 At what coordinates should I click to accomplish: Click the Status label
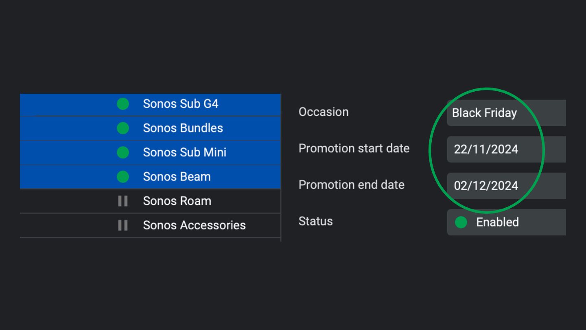pos(315,221)
